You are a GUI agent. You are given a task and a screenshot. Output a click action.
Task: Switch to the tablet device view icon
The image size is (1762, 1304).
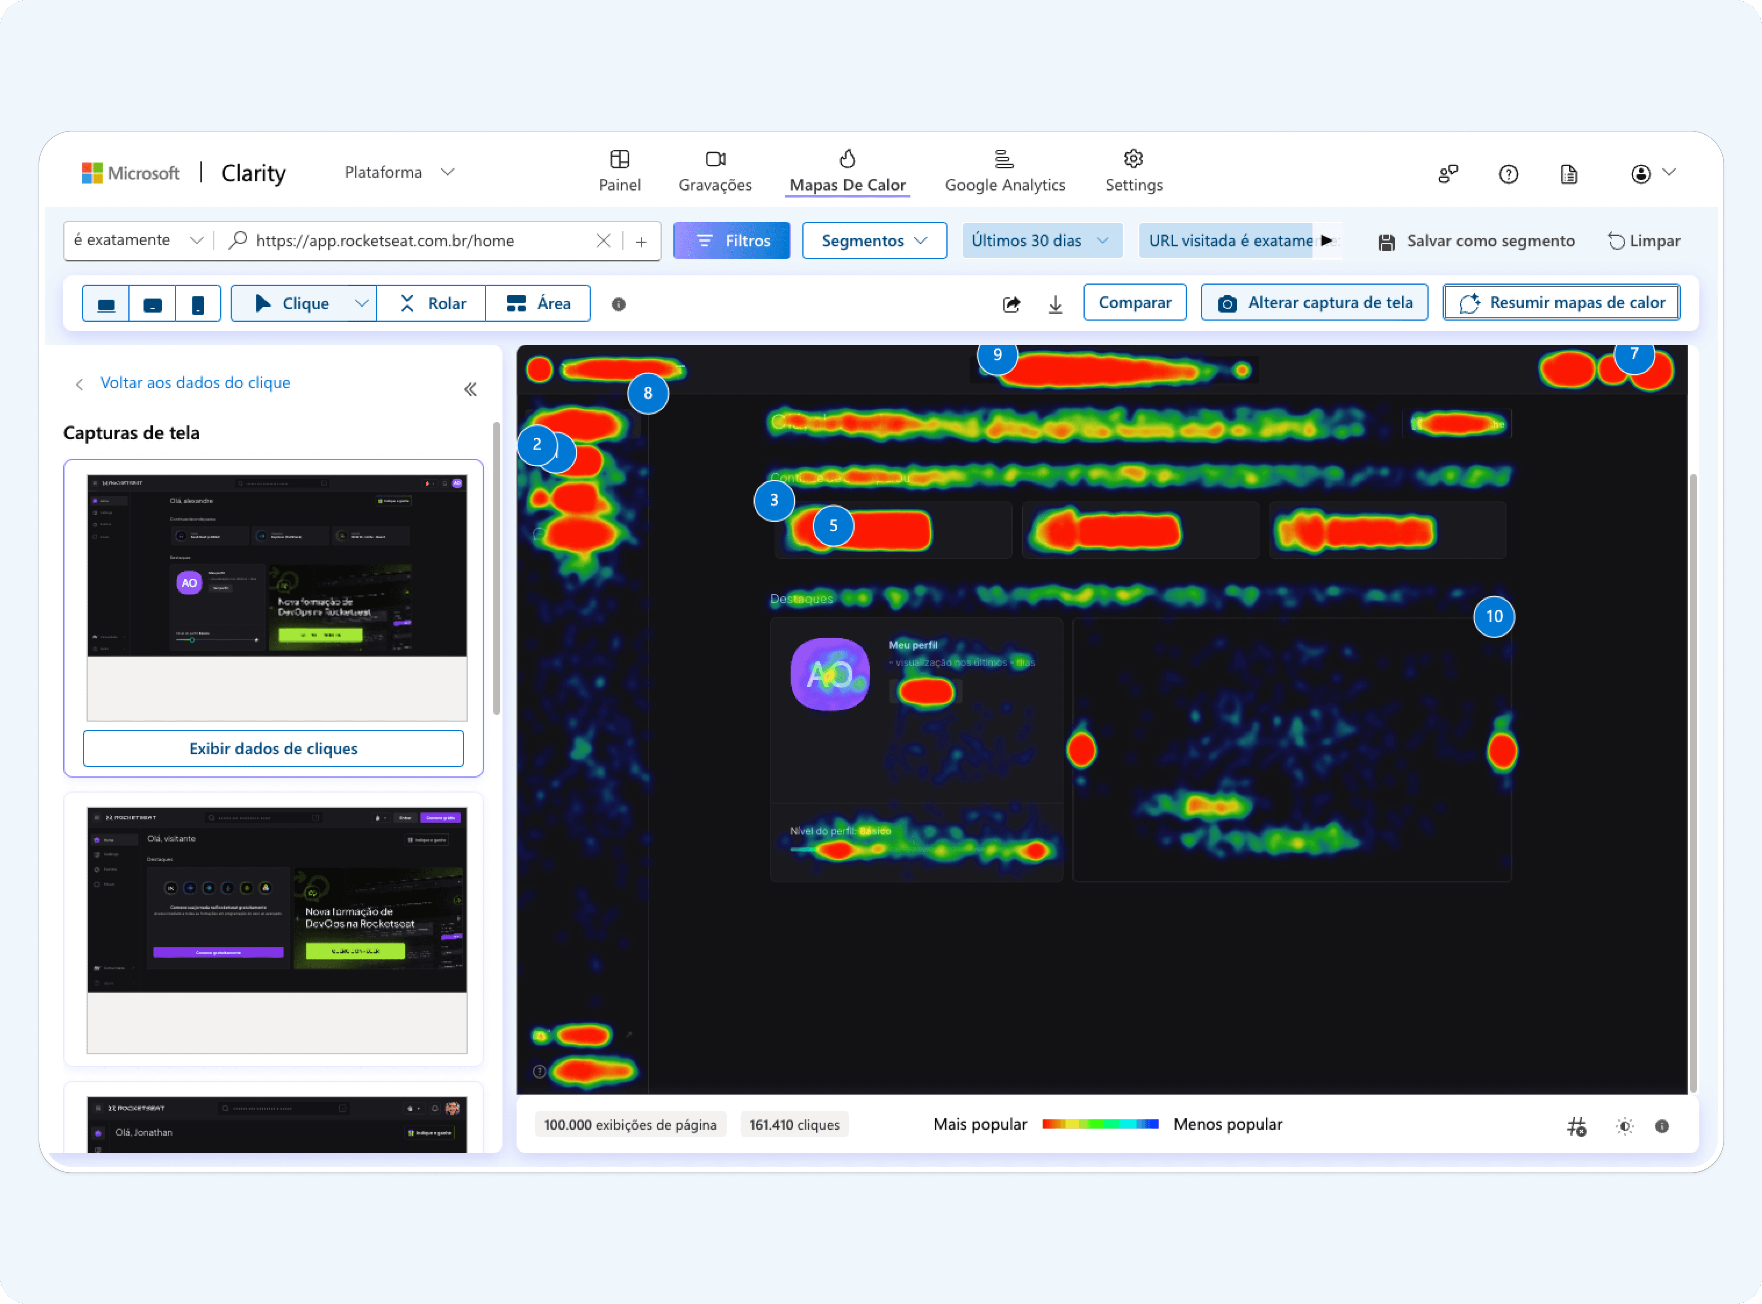(152, 304)
